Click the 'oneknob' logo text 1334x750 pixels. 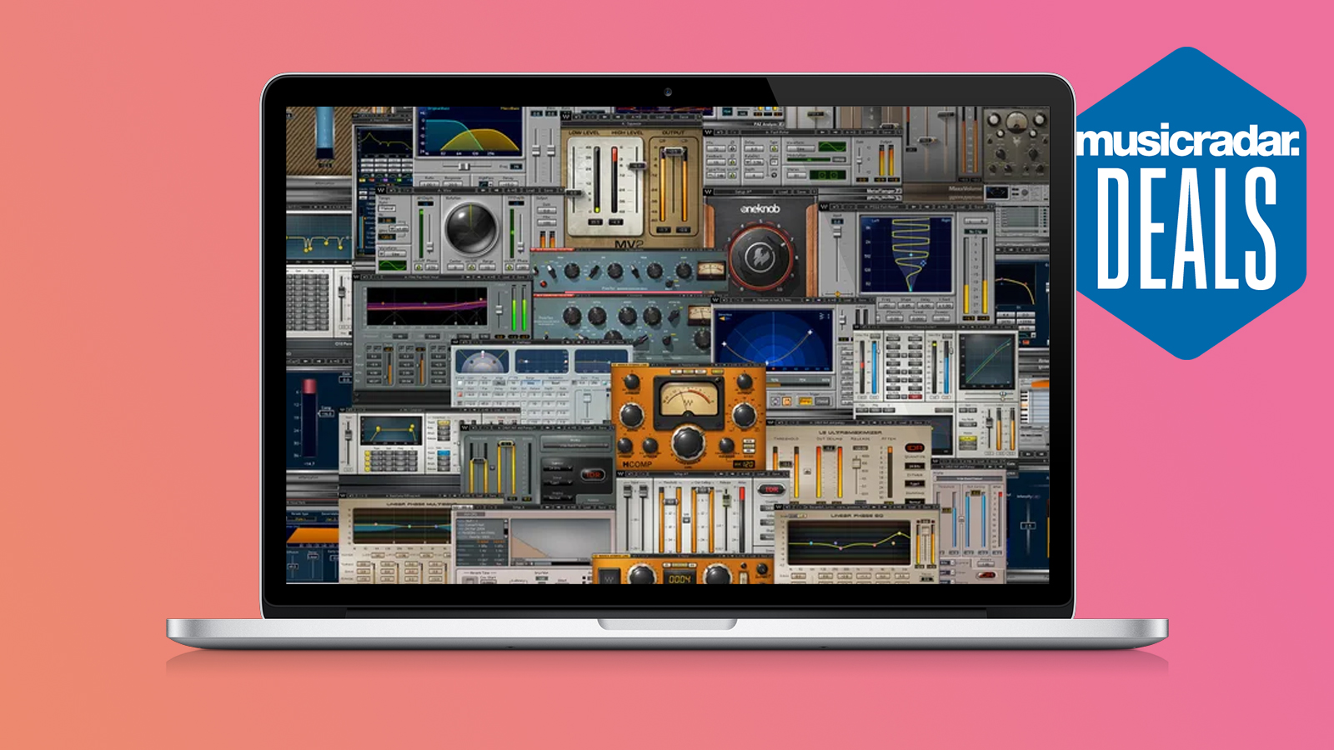point(760,208)
